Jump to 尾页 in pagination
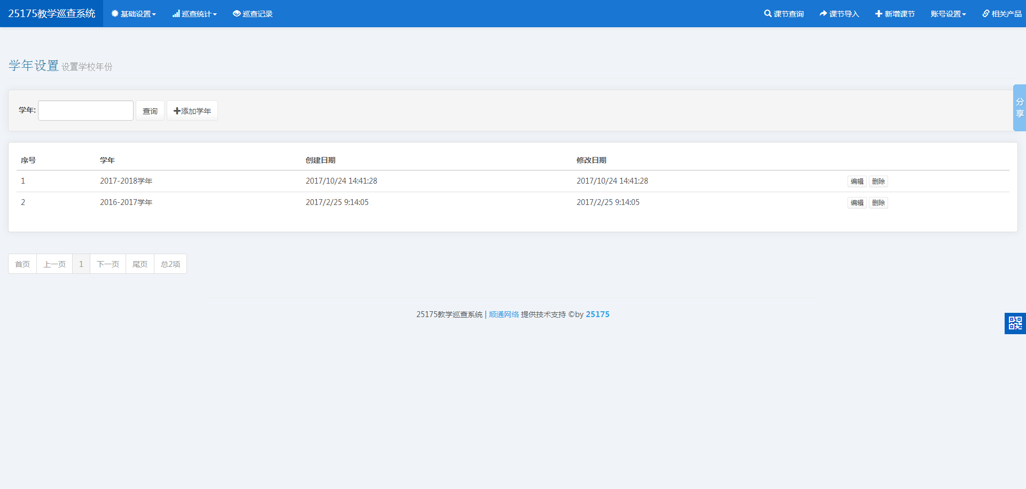1026x489 pixels. pos(140,264)
